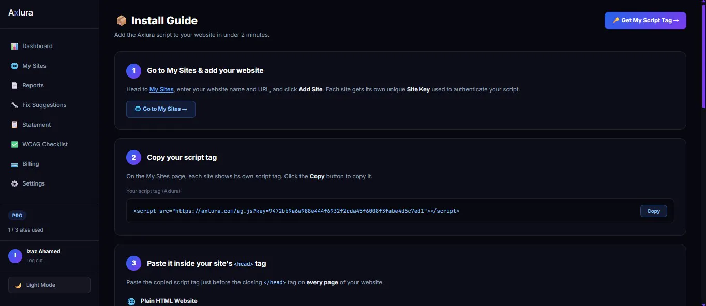Click the Fix Suggestions wrench icon
This screenshot has width=706, height=306.
pos(14,105)
